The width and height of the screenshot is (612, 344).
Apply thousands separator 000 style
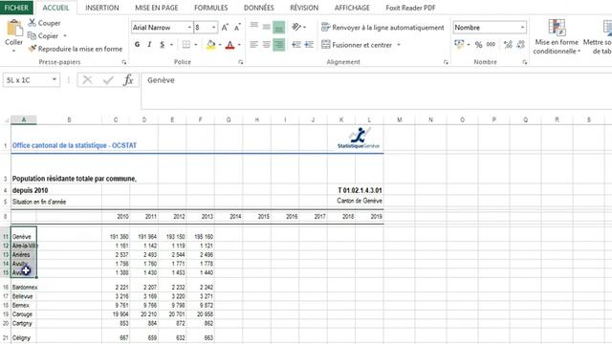tap(491, 45)
